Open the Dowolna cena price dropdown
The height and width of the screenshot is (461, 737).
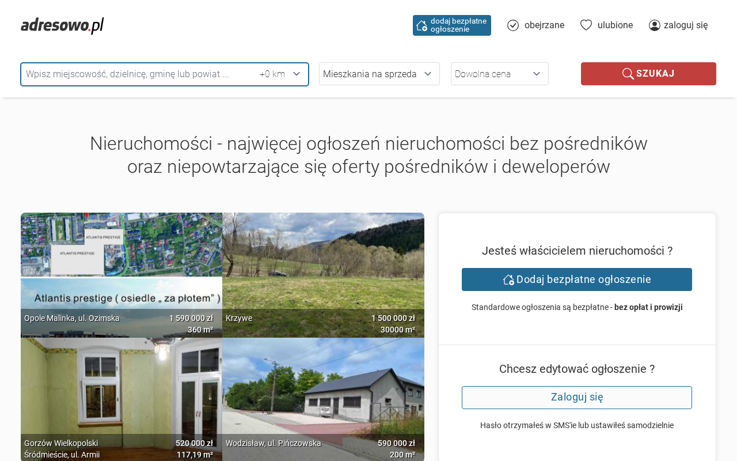499,74
